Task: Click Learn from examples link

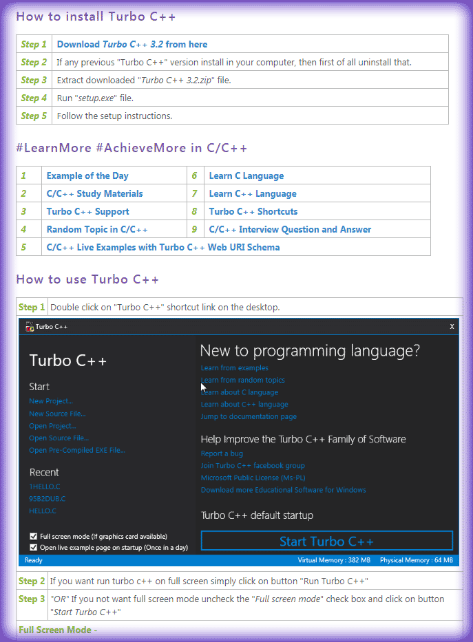Action: tap(234, 367)
